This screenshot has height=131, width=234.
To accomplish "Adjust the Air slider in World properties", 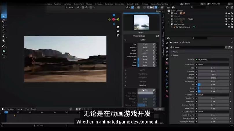I will click(x=213, y=85).
